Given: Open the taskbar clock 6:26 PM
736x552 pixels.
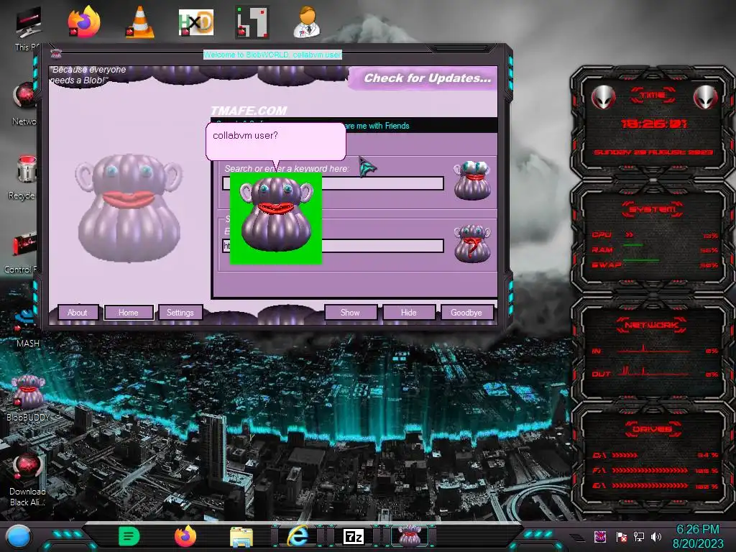Looking at the screenshot, I should point(698,536).
